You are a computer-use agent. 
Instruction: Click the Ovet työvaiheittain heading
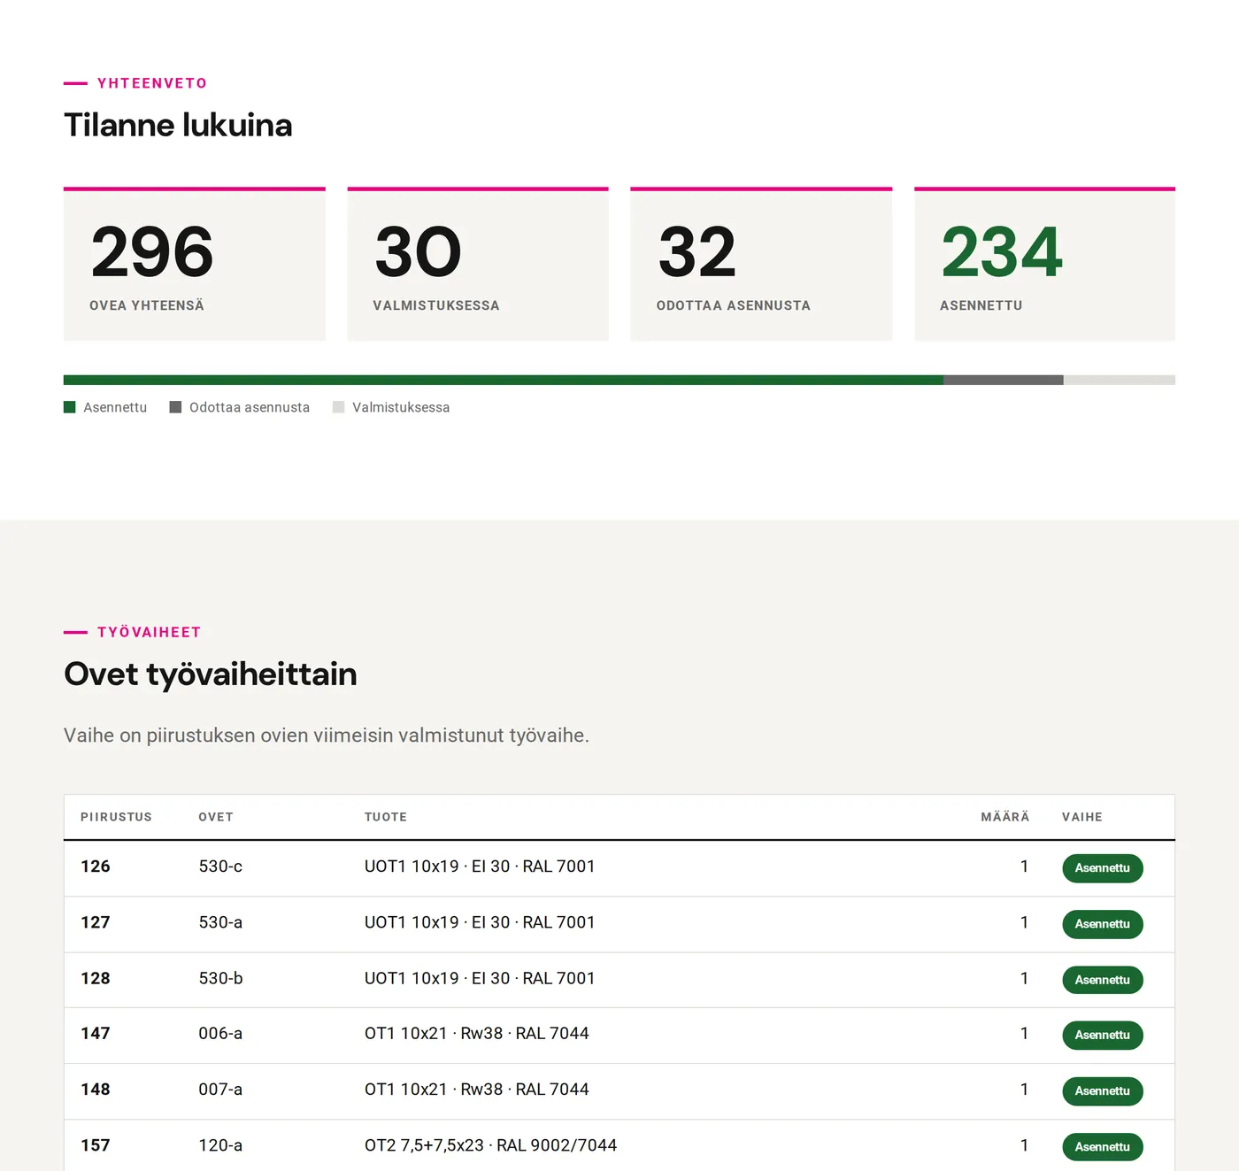pyautogui.click(x=211, y=674)
